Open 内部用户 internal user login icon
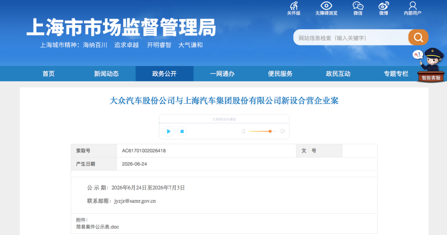The width and height of the screenshot is (447, 235). (x=413, y=8)
